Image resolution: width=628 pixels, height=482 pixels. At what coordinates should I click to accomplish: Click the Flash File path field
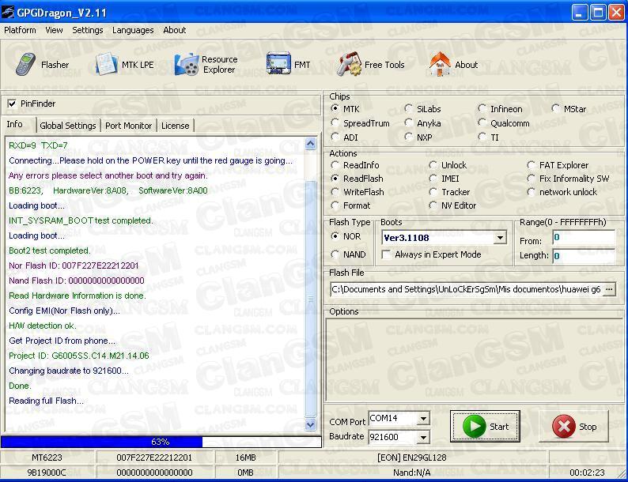click(467, 289)
